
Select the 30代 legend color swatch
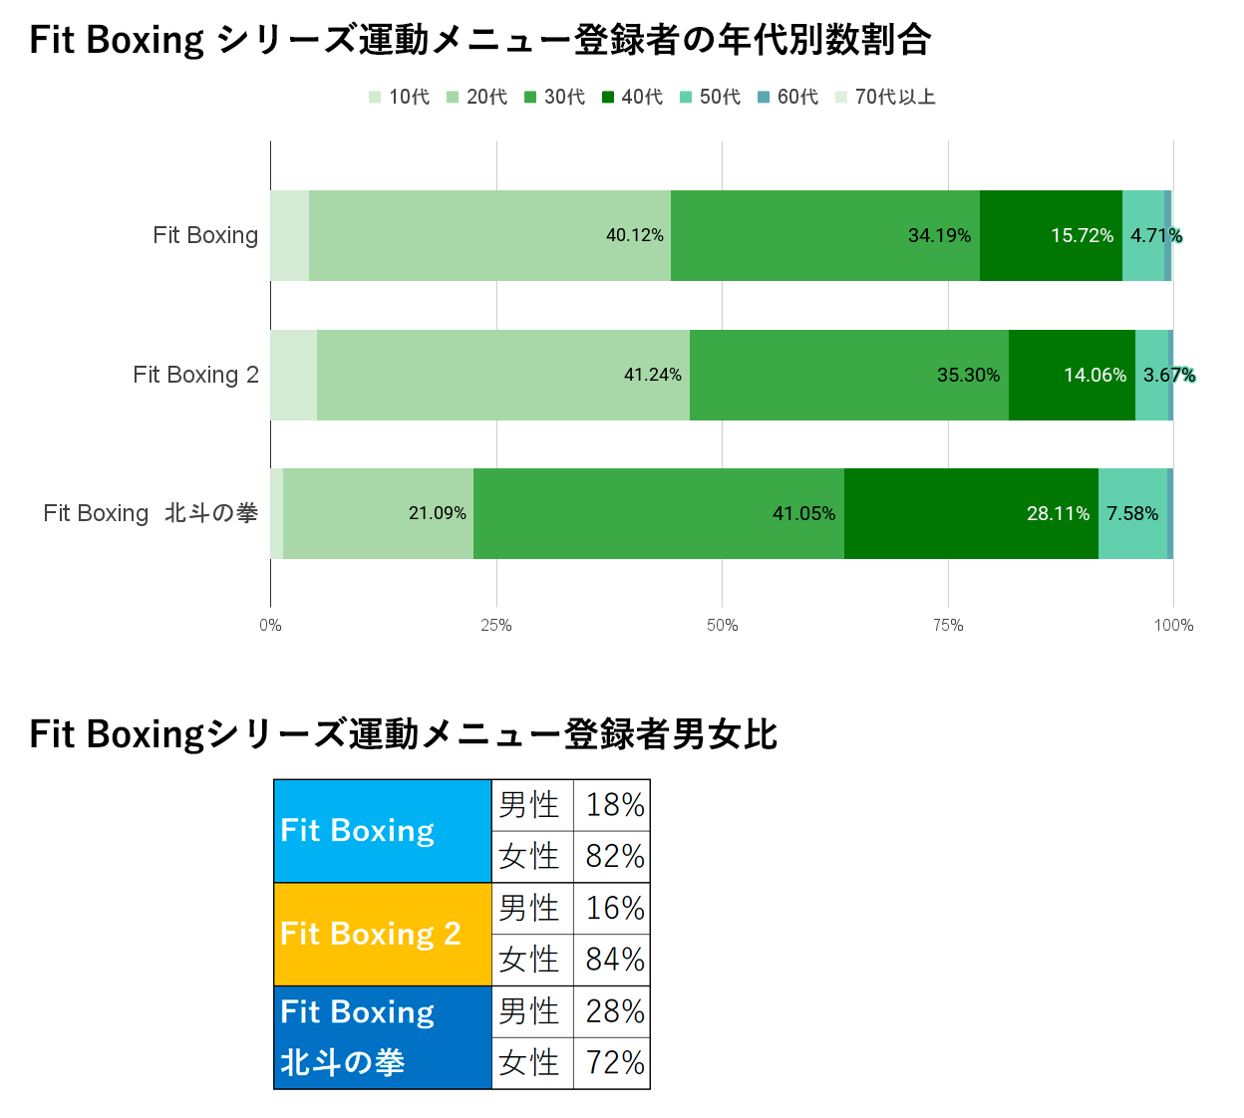click(x=530, y=98)
